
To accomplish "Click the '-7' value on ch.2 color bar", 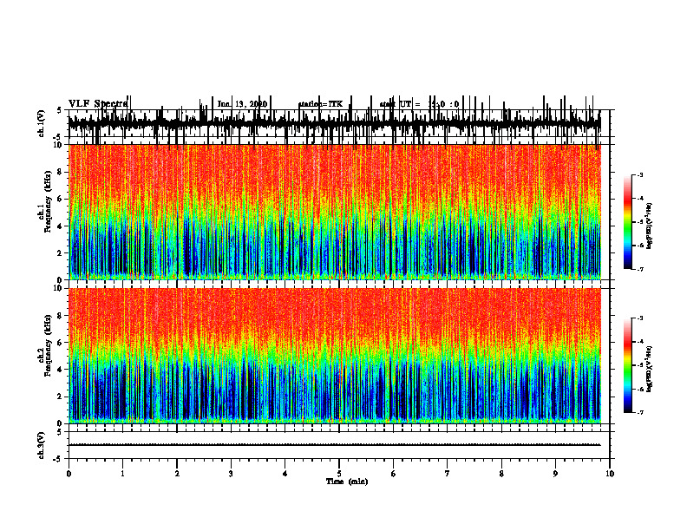I will (640, 413).
